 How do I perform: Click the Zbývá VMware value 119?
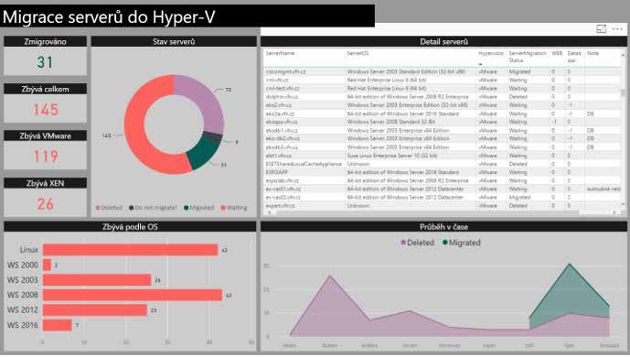click(x=46, y=157)
